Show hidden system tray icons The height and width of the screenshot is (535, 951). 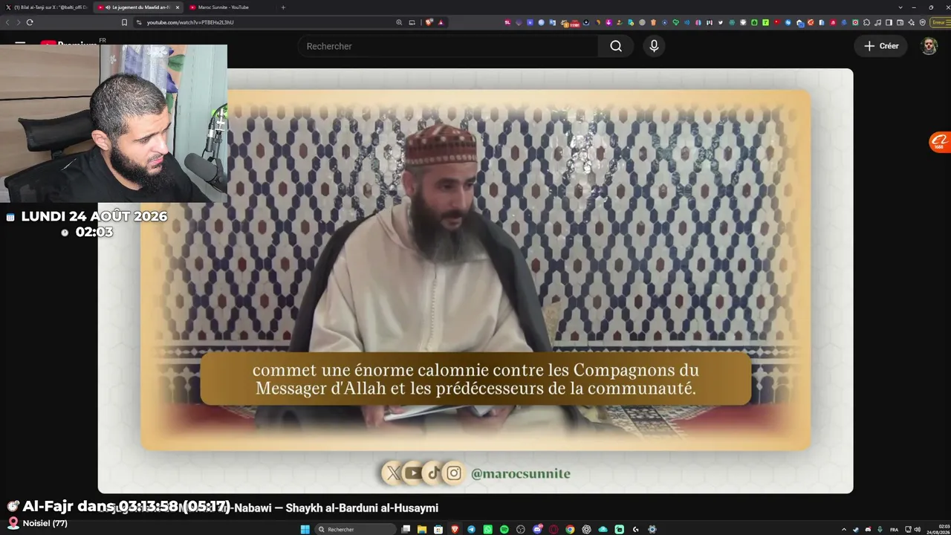[844, 529]
